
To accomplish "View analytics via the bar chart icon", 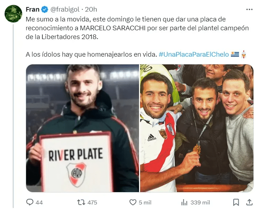I will (x=184, y=202).
